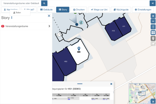The height and width of the screenshot is (104, 156).
Task: Select the blue pin marker on HS1
Action: point(79,49)
